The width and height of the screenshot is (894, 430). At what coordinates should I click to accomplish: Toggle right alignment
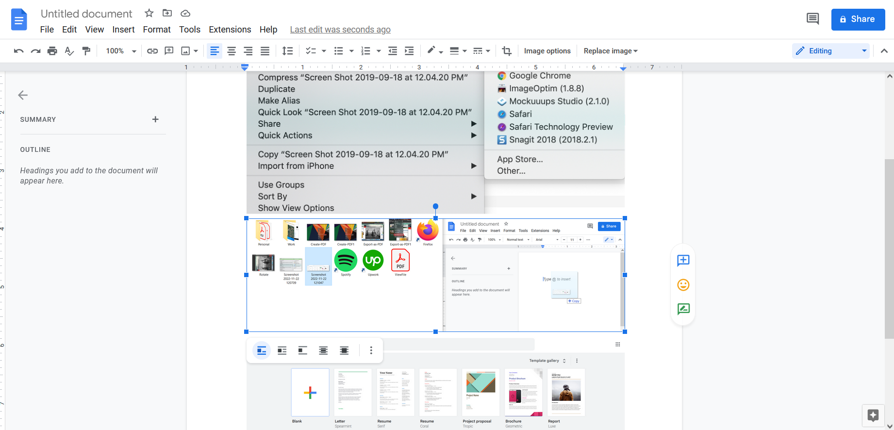[248, 51]
